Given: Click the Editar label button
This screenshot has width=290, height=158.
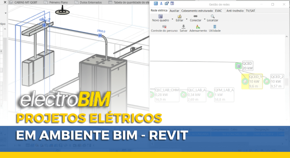Looking at the screenshot, I should [179, 20].
